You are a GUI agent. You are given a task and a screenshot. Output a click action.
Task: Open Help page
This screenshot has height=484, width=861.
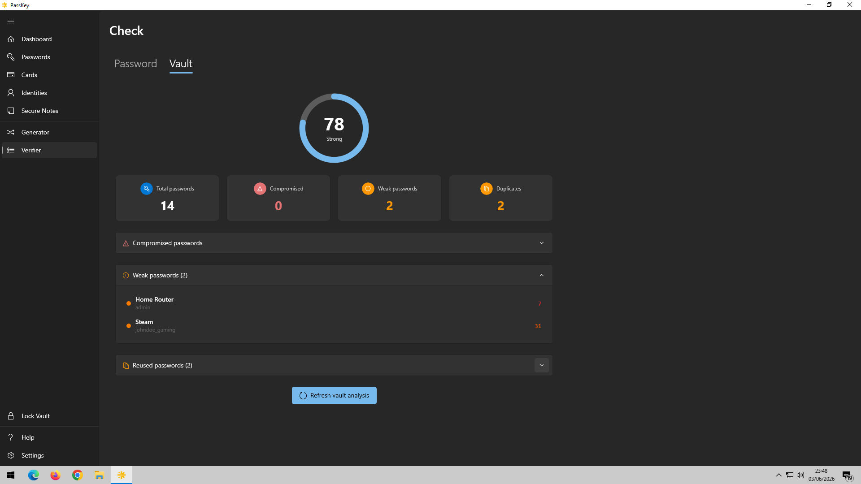point(49,437)
